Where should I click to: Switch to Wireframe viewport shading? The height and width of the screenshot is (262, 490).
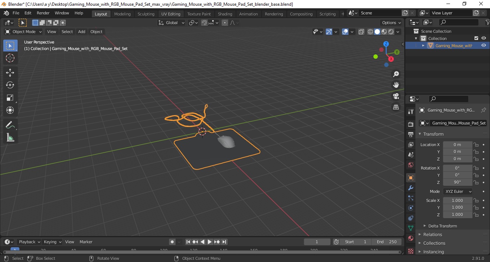[370, 32]
